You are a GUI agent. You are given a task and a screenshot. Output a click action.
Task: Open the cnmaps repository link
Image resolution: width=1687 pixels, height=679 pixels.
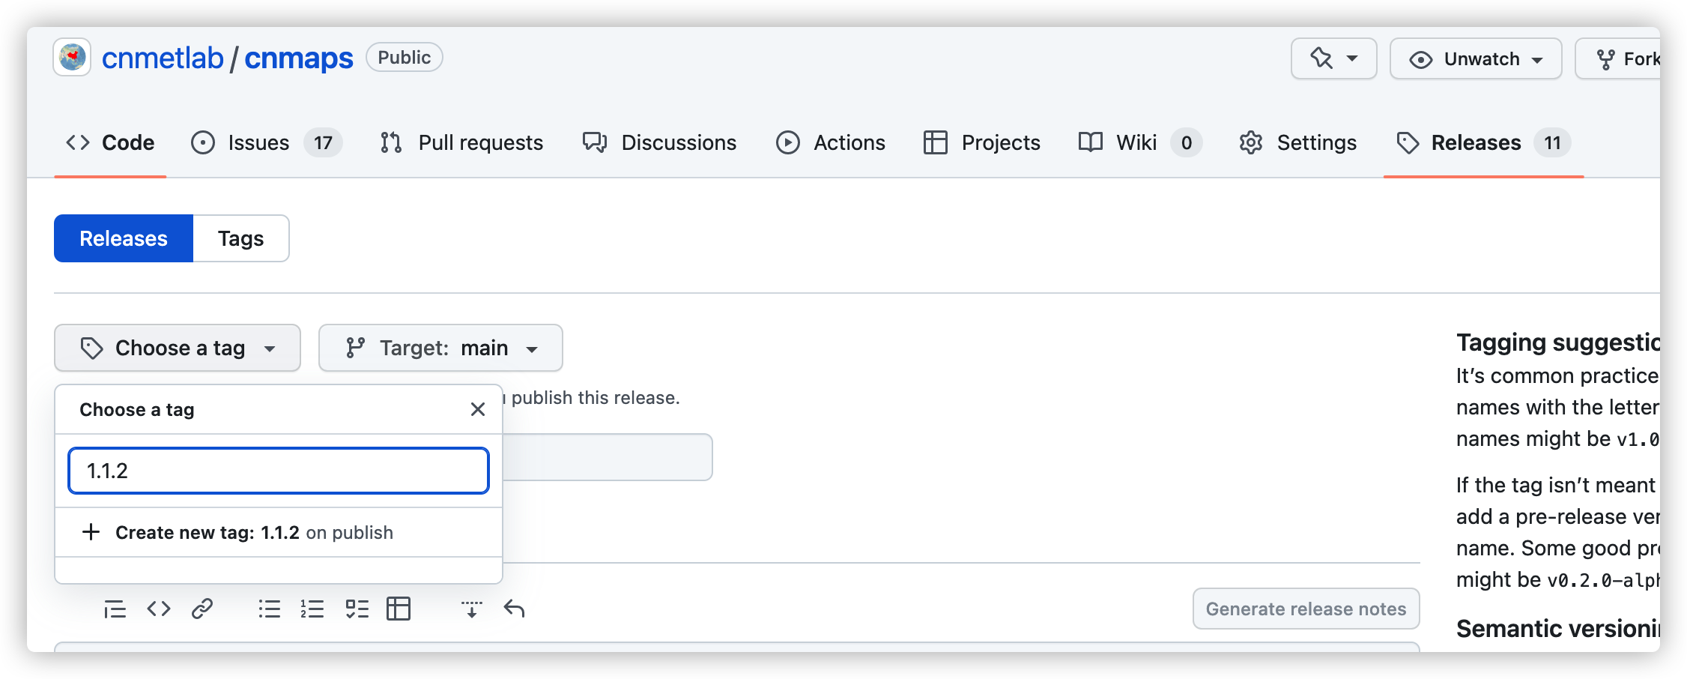click(x=298, y=58)
